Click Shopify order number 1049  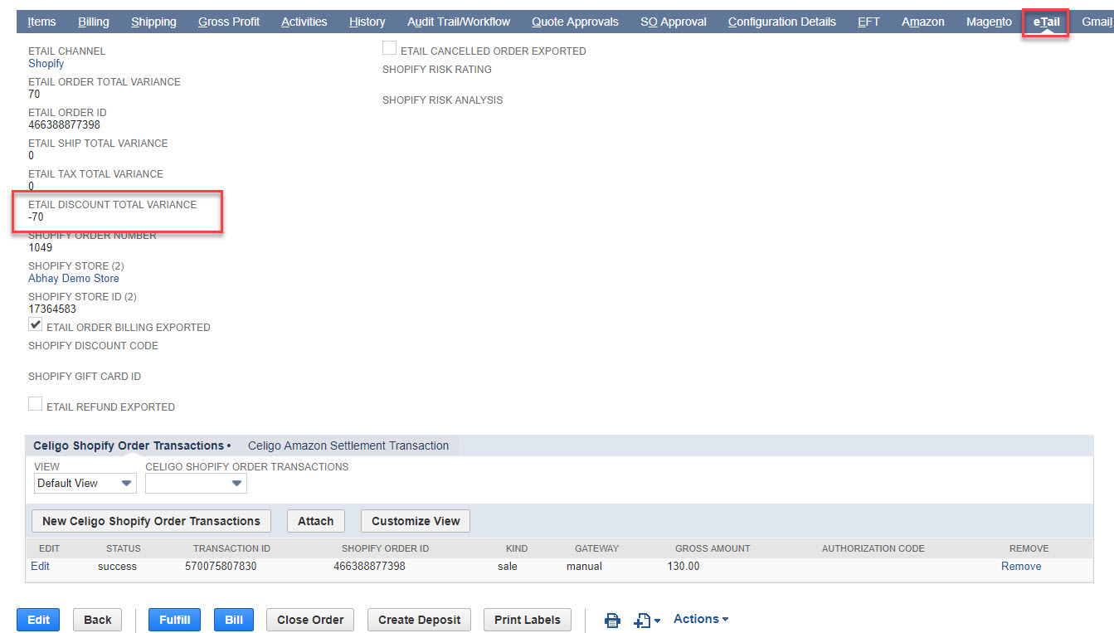pos(40,247)
